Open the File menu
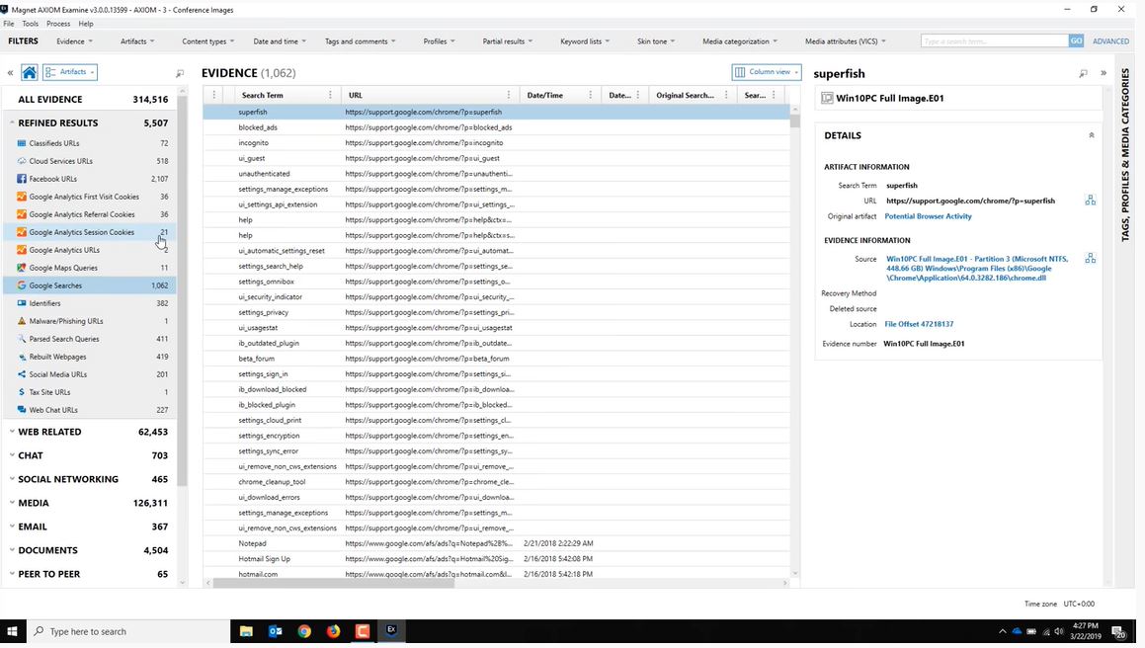Screen dimensions: 1145x648 coord(9,24)
